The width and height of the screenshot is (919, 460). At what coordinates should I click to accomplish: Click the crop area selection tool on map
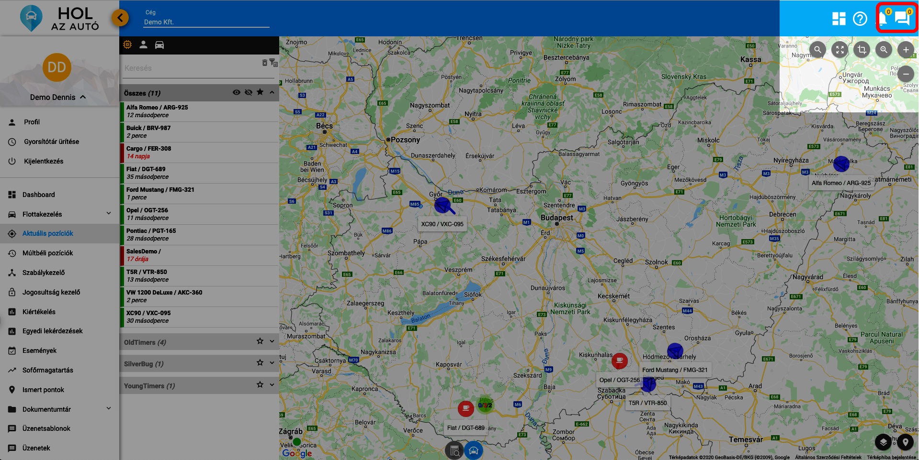(862, 50)
